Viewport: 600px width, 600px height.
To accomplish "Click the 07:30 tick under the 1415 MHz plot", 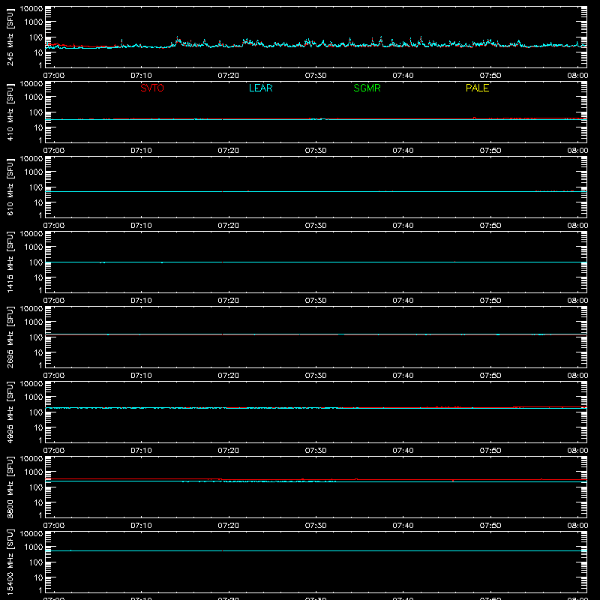I will (x=316, y=301).
